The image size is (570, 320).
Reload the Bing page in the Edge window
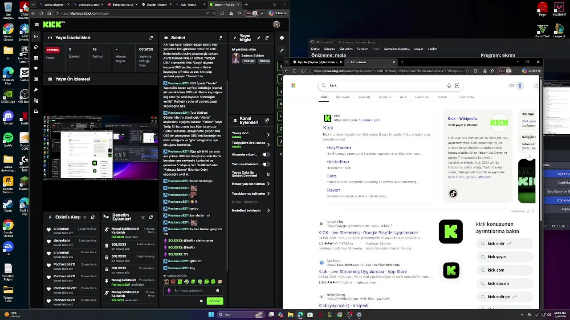coord(295,71)
